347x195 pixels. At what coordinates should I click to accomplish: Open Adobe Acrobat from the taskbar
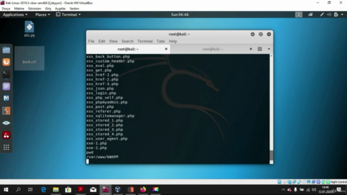click(81, 190)
